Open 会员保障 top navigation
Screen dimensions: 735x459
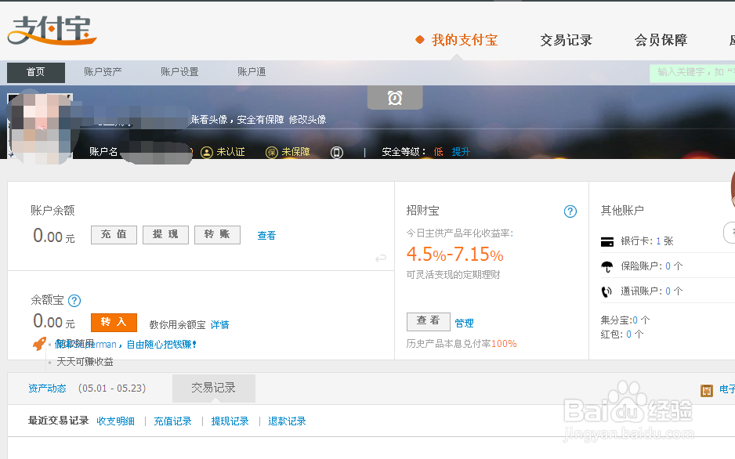tap(661, 40)
